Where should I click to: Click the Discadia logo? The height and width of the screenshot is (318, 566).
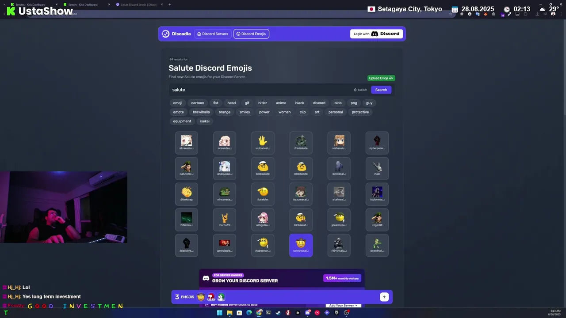[176, 34]
